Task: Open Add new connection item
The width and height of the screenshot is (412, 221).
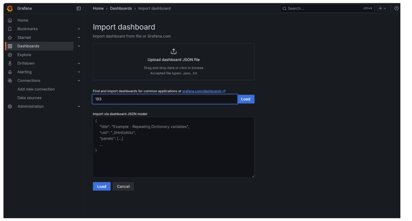Action: tap(36, 89)
